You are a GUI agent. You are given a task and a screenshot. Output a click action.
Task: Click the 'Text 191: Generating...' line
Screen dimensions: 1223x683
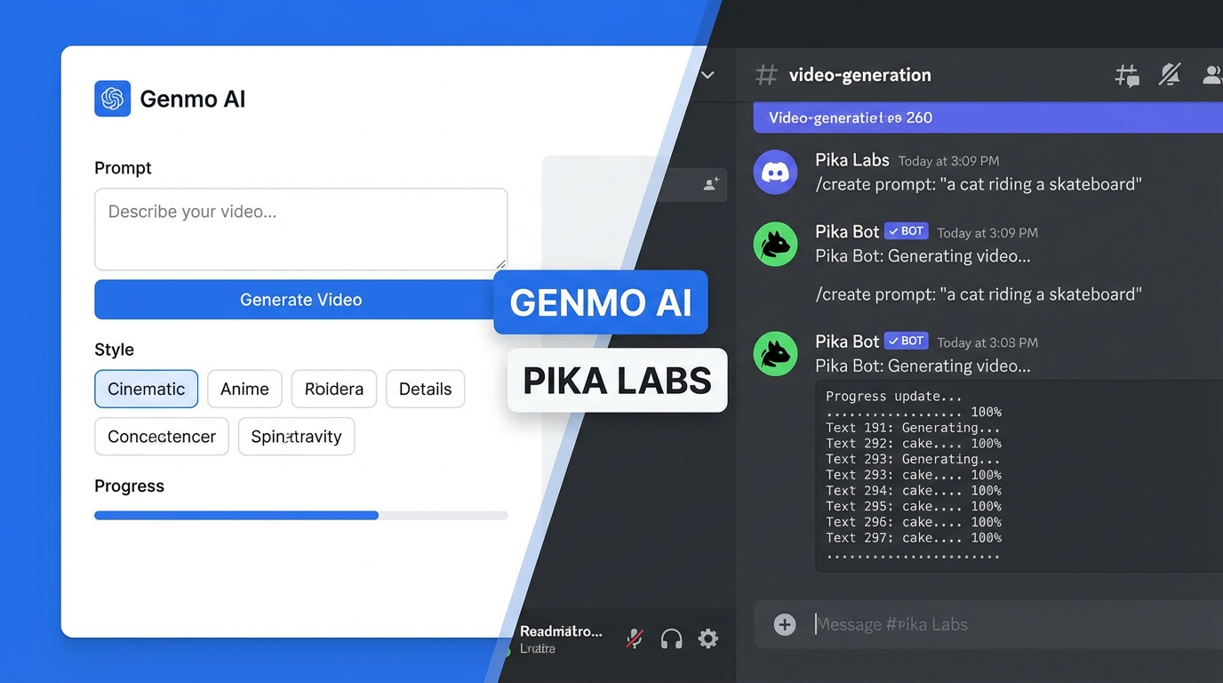coord(914,428)
